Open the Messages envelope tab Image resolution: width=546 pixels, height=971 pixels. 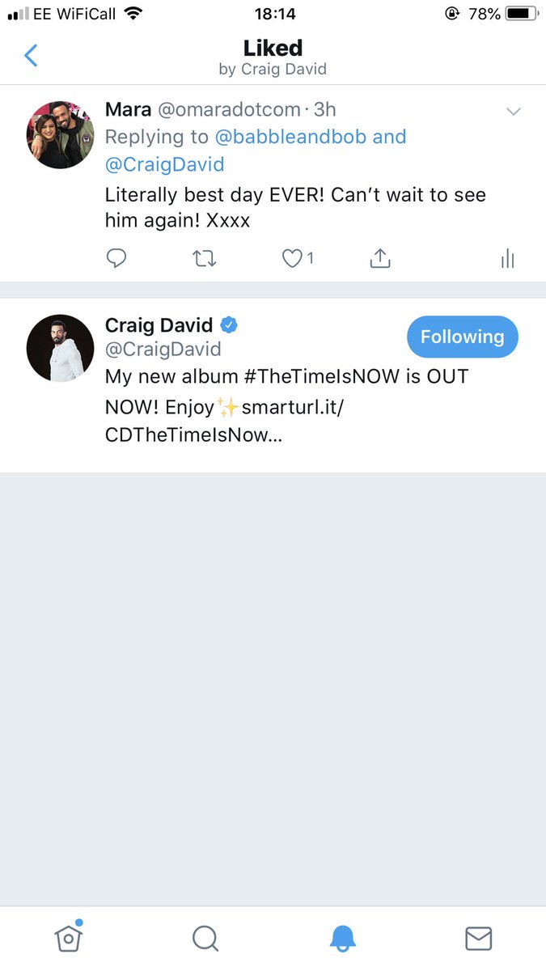[479, 938]
